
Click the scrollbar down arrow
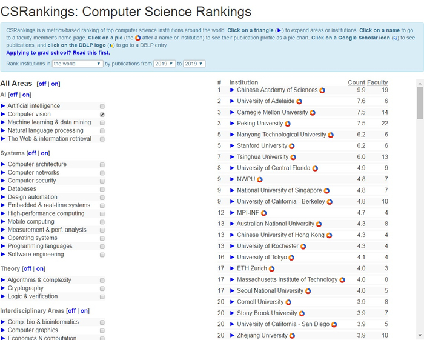[x=420, y=336]
